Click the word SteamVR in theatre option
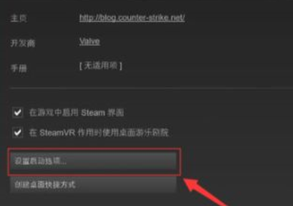The width and height of the screenshot is (293, 206). pos(57,133)
